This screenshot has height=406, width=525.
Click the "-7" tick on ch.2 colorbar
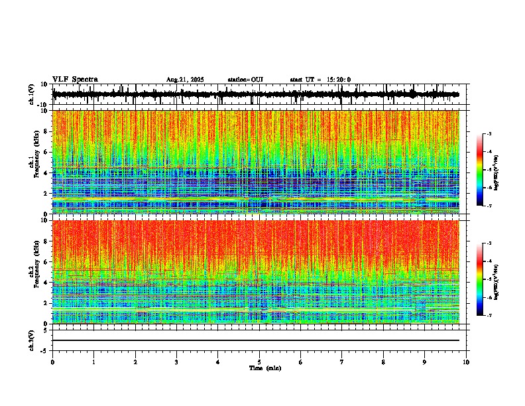(x=489, y=316)
